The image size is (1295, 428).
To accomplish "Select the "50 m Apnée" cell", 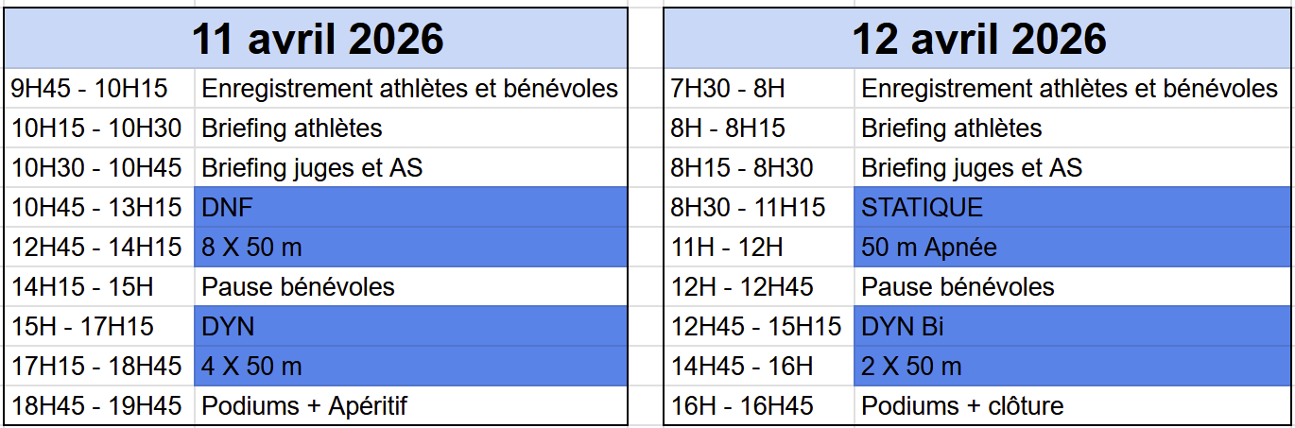I will [x=1071, y=248].
